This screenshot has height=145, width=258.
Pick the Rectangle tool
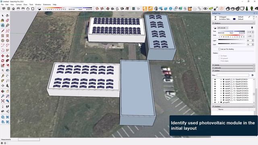click(3, 36)
